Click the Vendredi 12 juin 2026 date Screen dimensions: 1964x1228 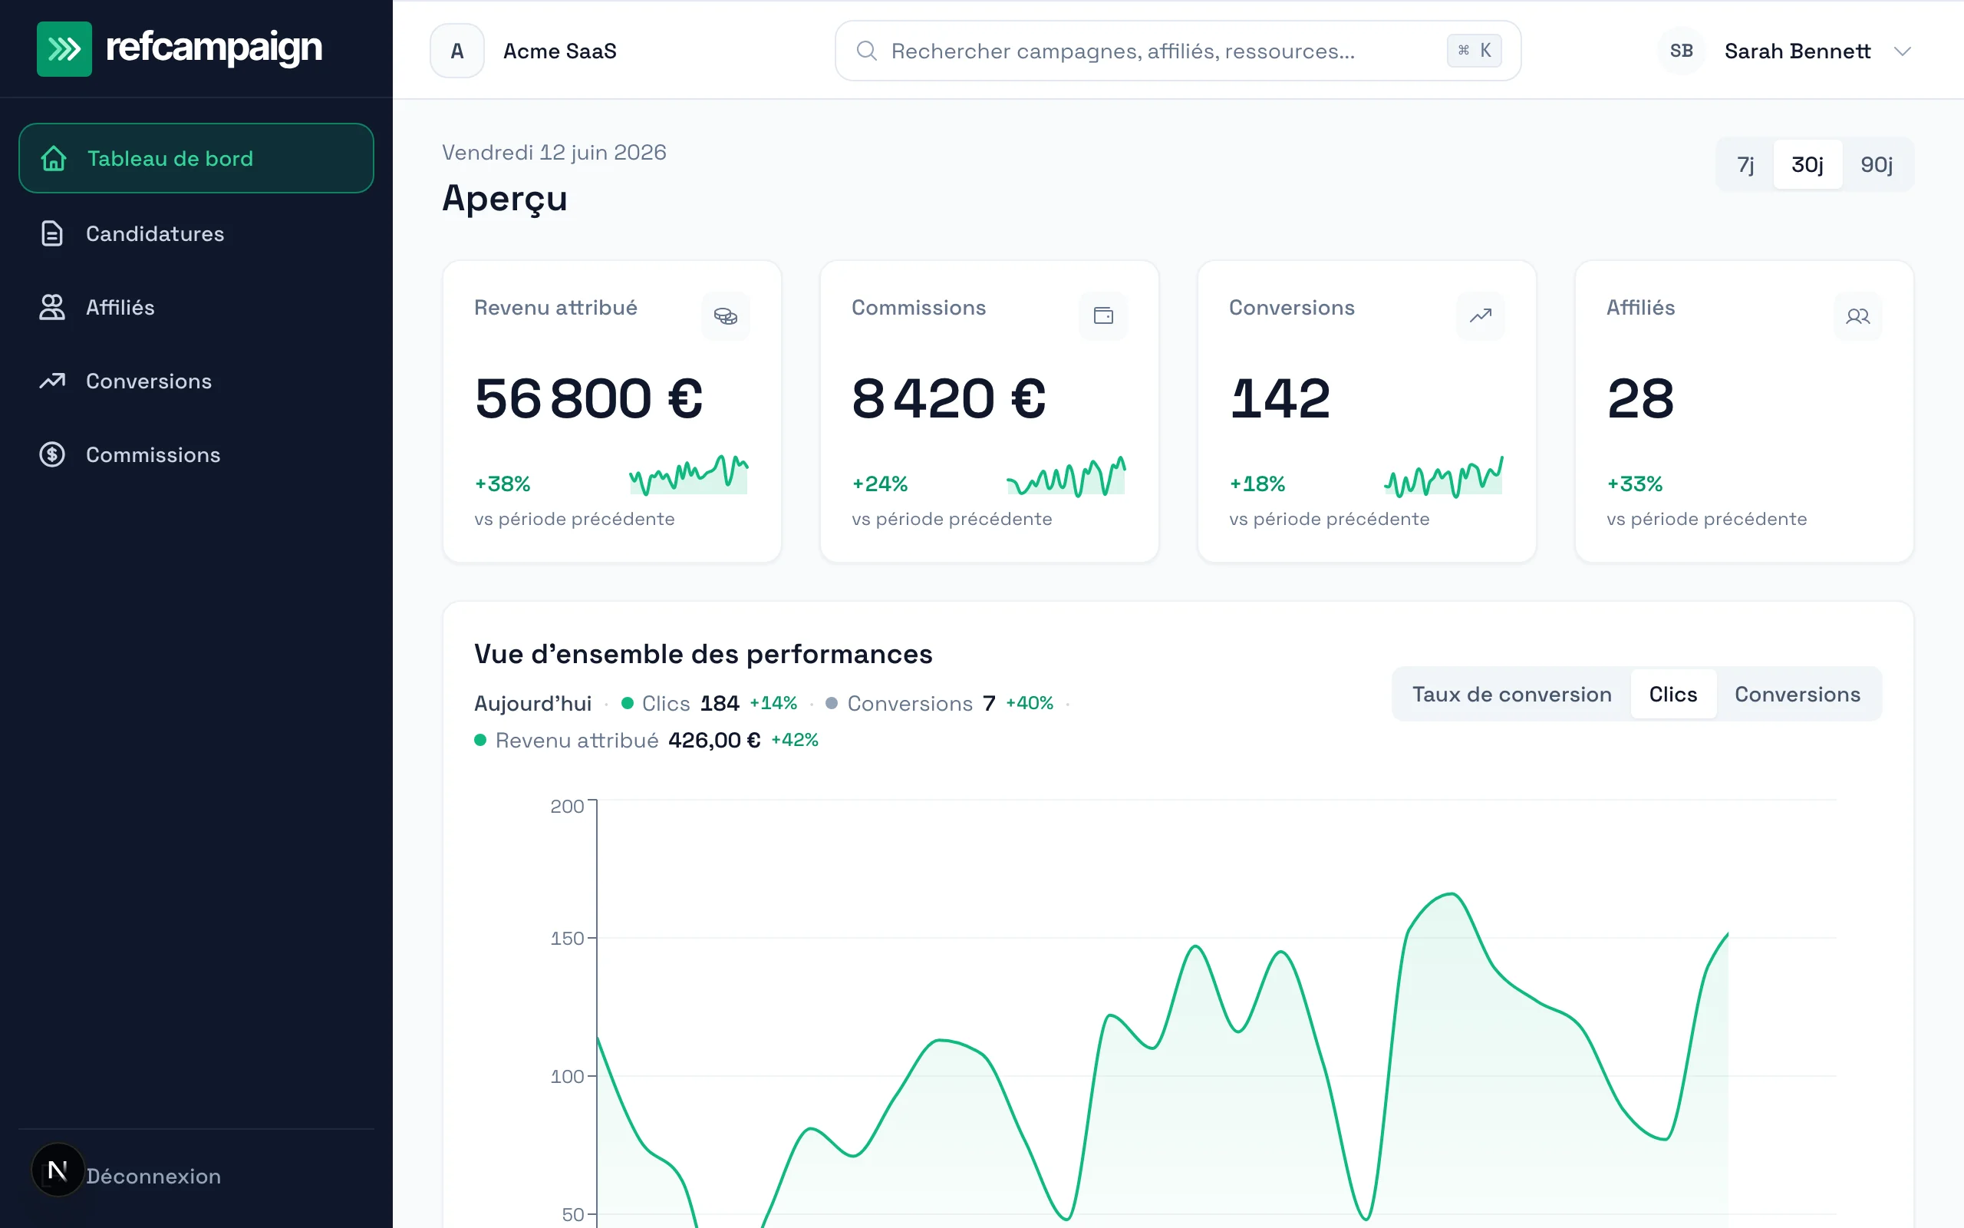click(x=555, y=152)
